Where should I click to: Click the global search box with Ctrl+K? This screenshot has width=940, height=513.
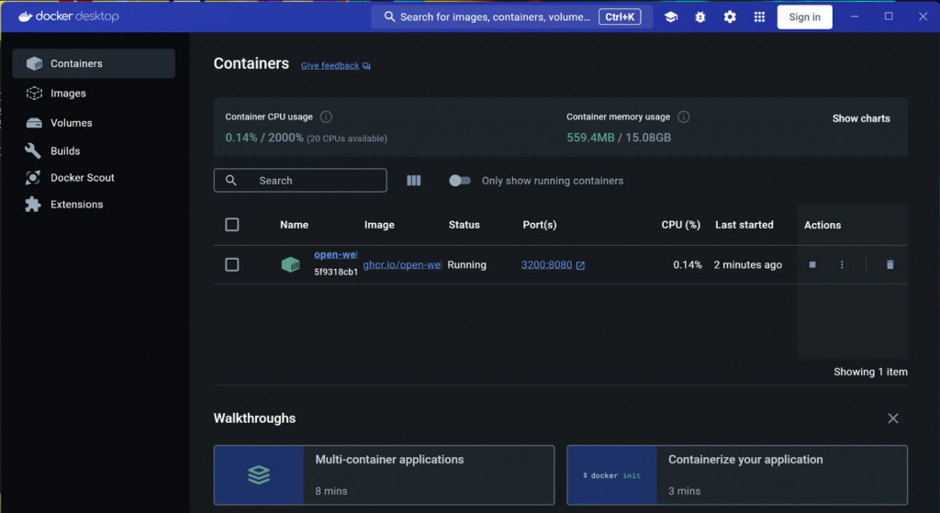(x=512, y=17)
